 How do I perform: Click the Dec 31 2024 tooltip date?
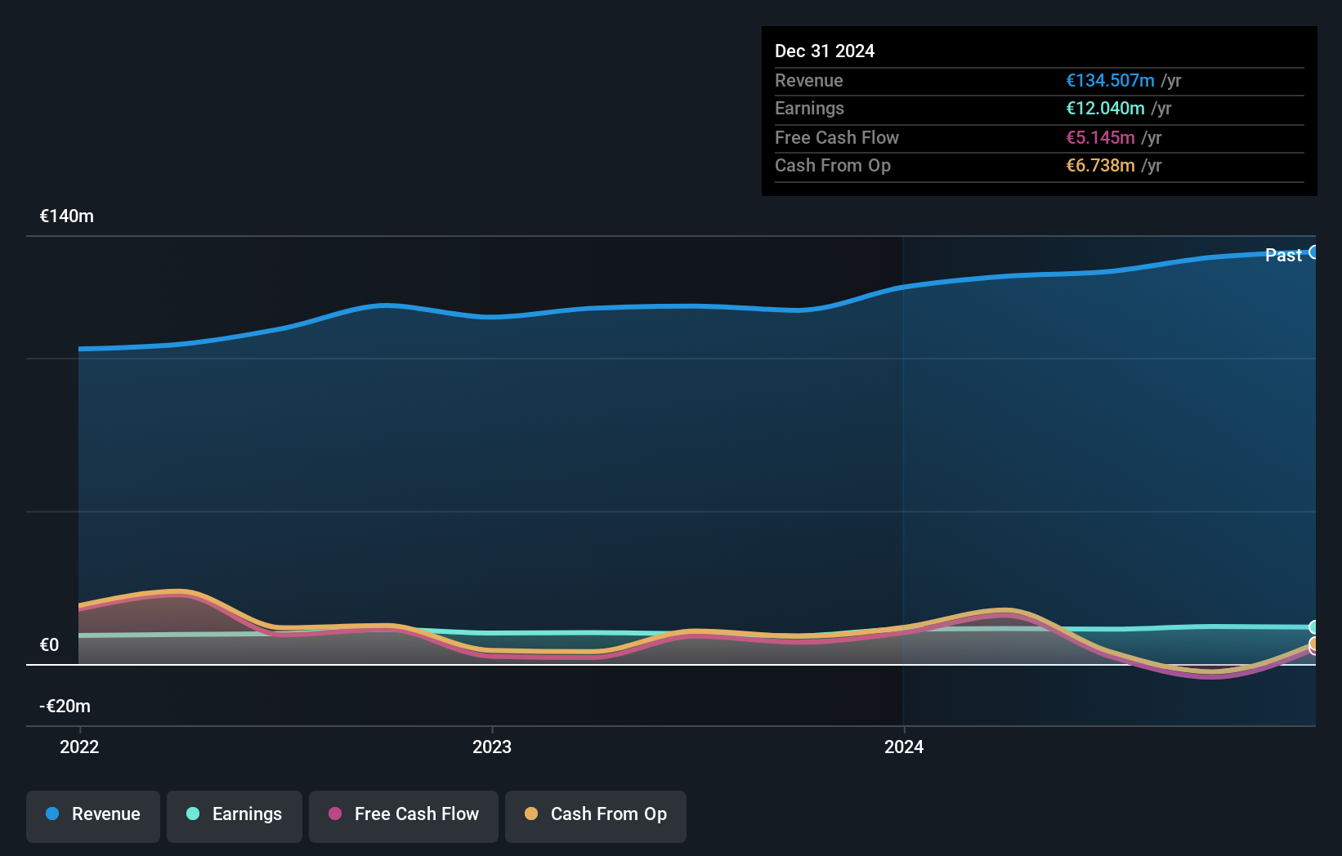[x=825, y=51]
